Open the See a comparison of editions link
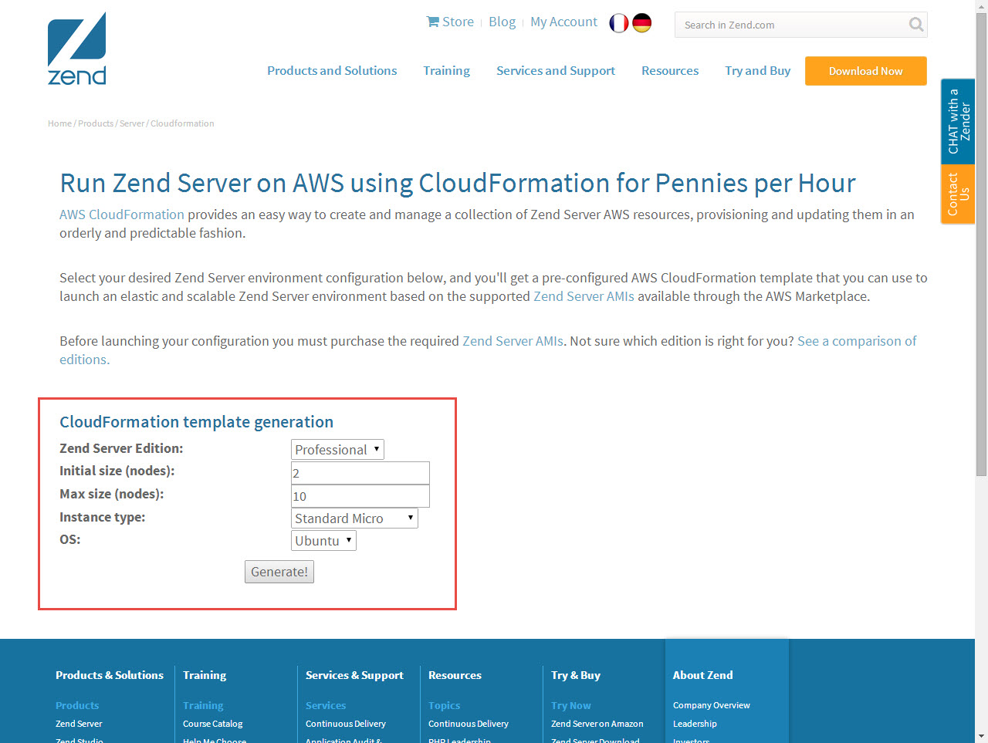This screenshot has height=743, width=988. coord(857,341)
